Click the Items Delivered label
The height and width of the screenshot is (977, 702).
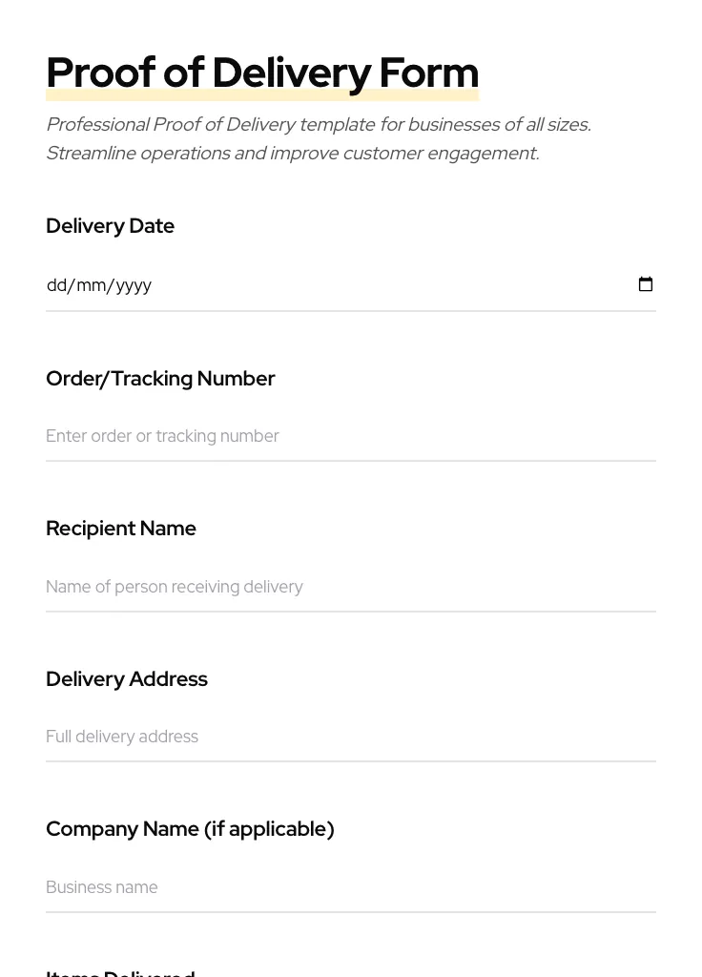coord(120,972)
